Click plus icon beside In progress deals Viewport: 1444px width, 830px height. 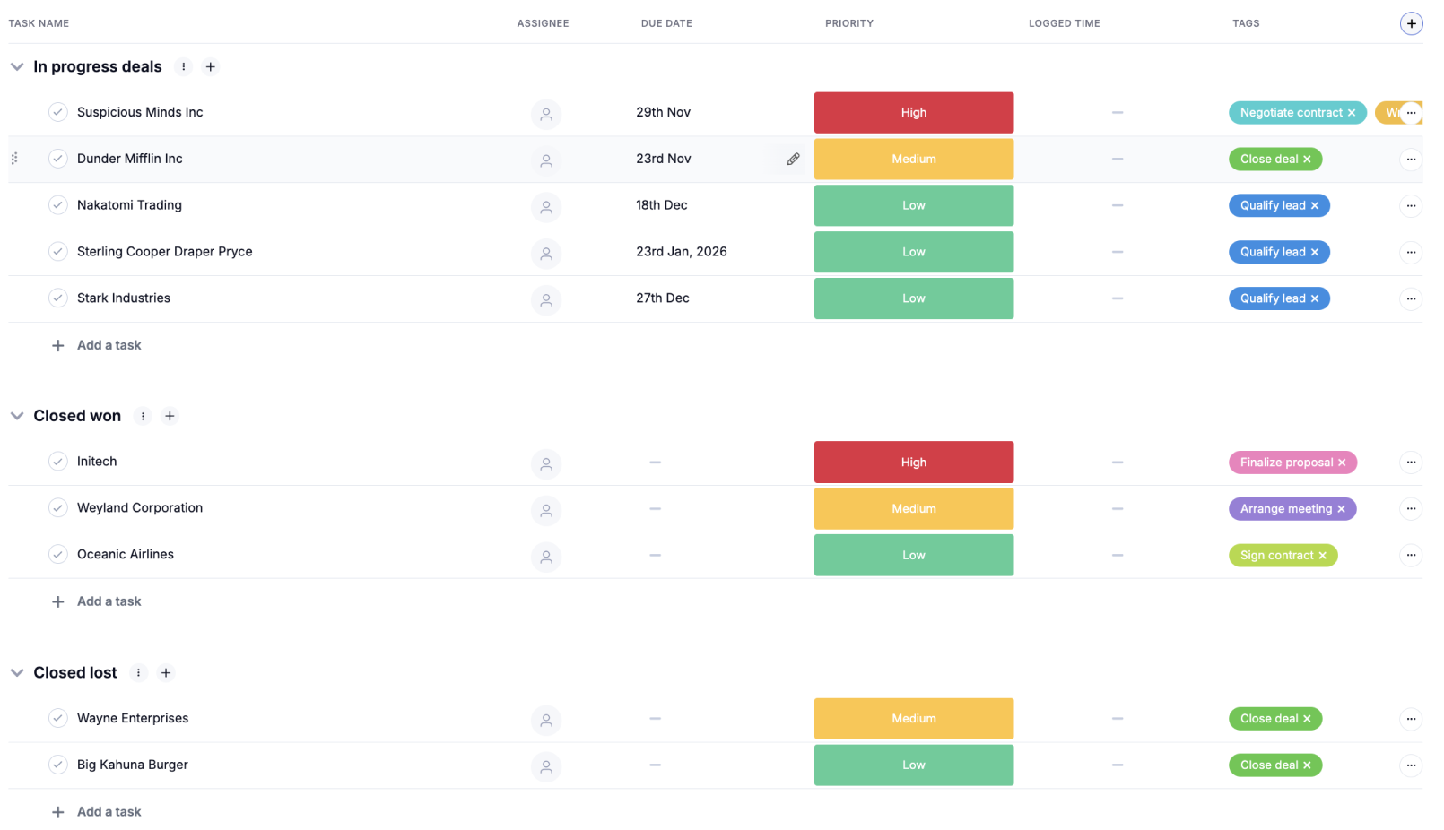pos(211,66)
